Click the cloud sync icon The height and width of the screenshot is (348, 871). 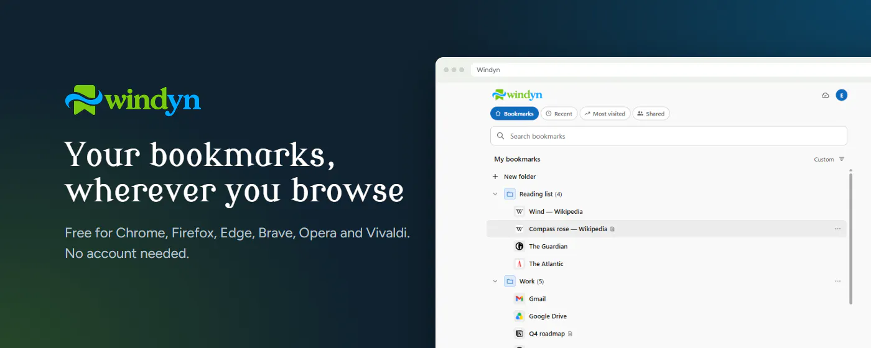click(x=826, y=95)
